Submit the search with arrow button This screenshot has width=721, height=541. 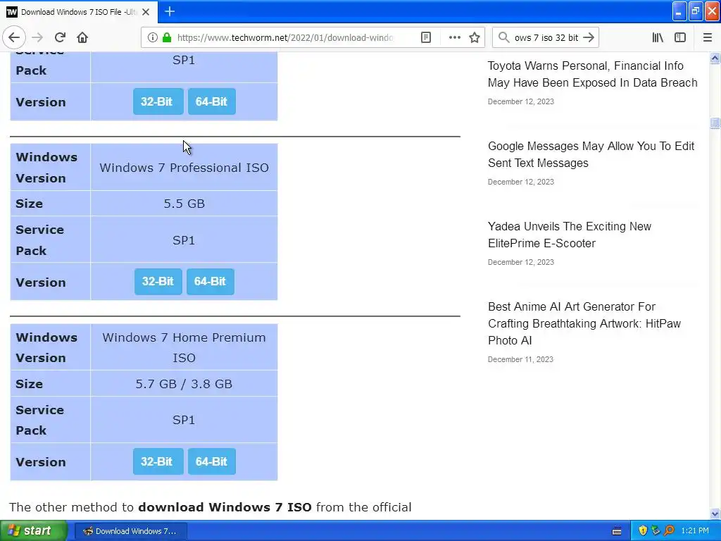click(589, 38)
